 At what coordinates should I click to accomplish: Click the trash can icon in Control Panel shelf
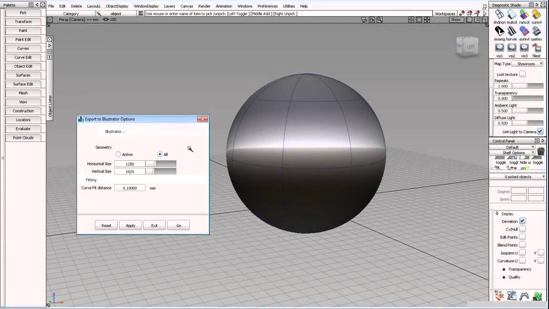[541, 151]
